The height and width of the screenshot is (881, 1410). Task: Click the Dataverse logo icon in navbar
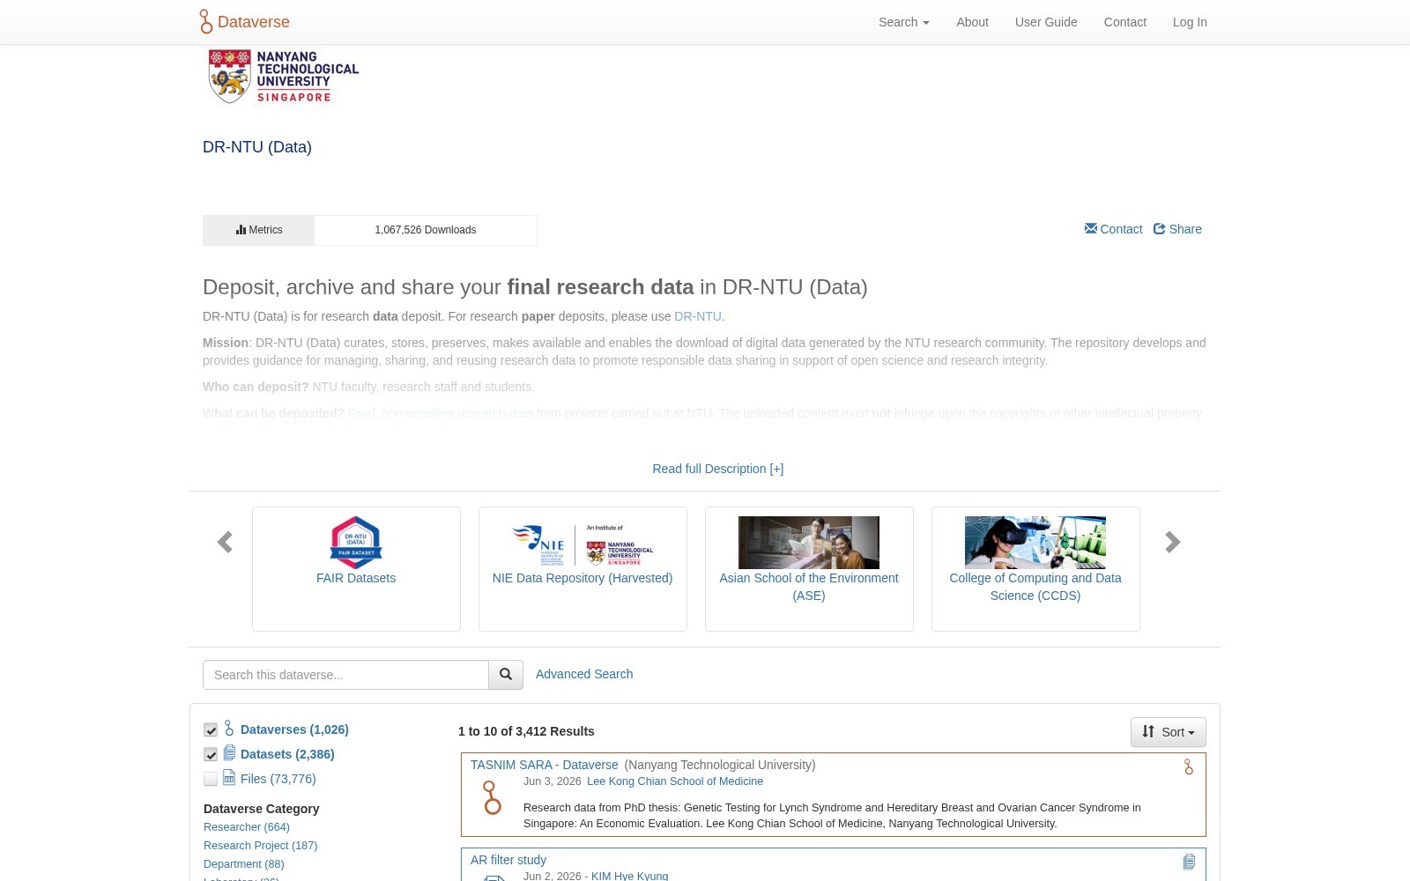tap(206, 22)
